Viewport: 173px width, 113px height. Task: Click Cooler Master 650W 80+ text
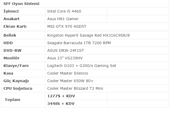coord(70,81)
